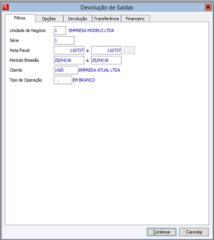The height and width of the screenshot is (240, 214).
Task: Click the Série label
Action: (14, 40)
